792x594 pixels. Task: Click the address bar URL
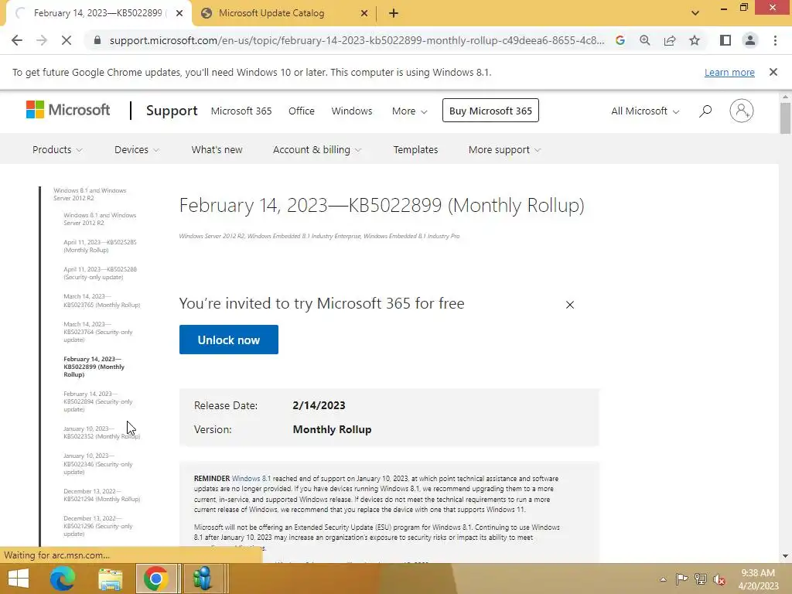tap(357, 40)
